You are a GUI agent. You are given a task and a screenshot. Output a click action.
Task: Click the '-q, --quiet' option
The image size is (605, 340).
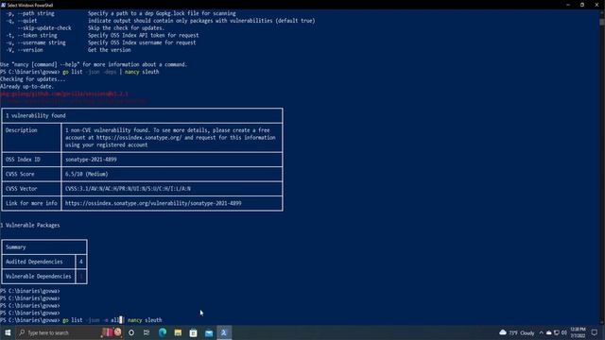(21, 21)
